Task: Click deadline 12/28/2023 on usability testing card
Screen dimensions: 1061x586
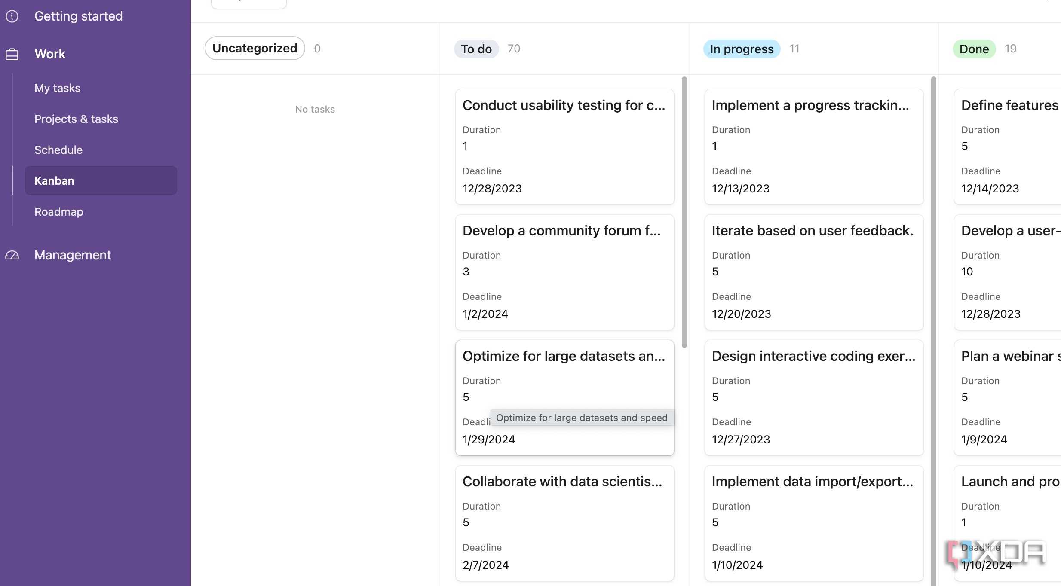Action: 492,189
